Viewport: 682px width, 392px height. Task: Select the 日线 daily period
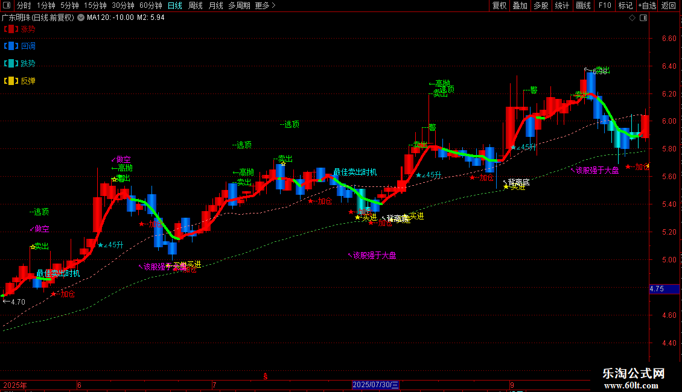tap(175, 5)
